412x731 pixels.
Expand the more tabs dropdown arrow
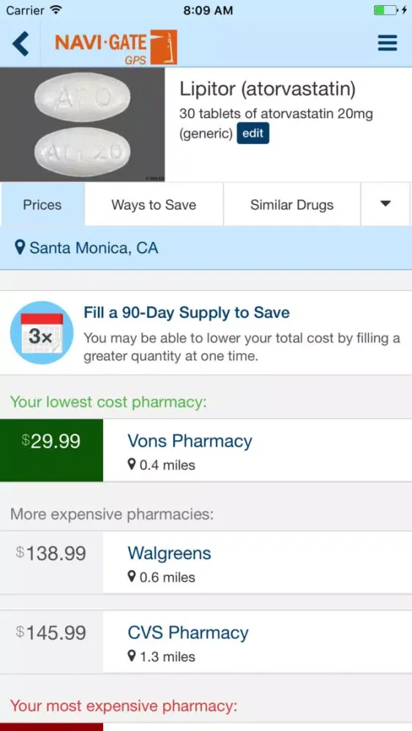[386, 204]
